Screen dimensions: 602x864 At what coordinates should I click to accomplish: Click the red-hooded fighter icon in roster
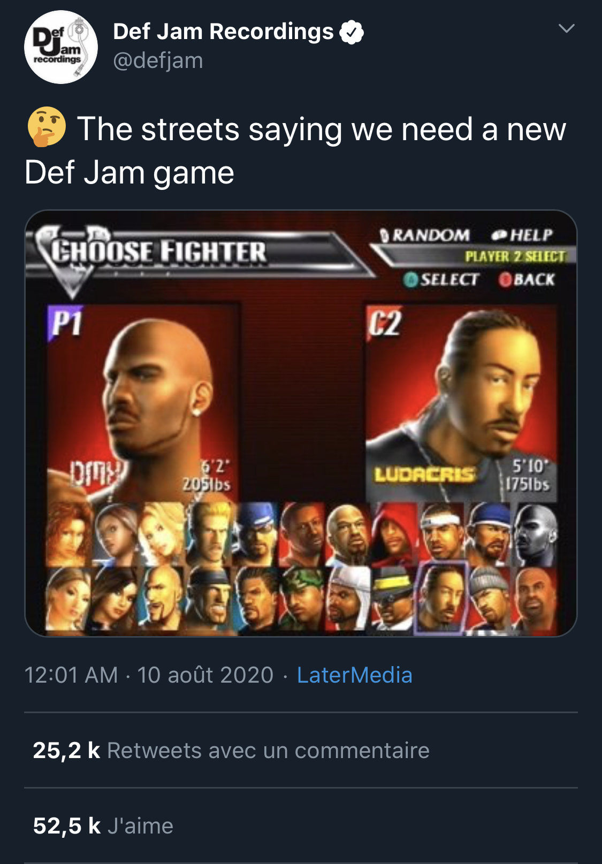click(x=393, y=534)
